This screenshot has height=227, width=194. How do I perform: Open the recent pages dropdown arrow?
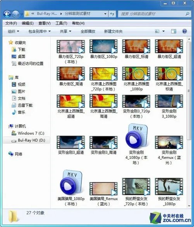point(22,14)
